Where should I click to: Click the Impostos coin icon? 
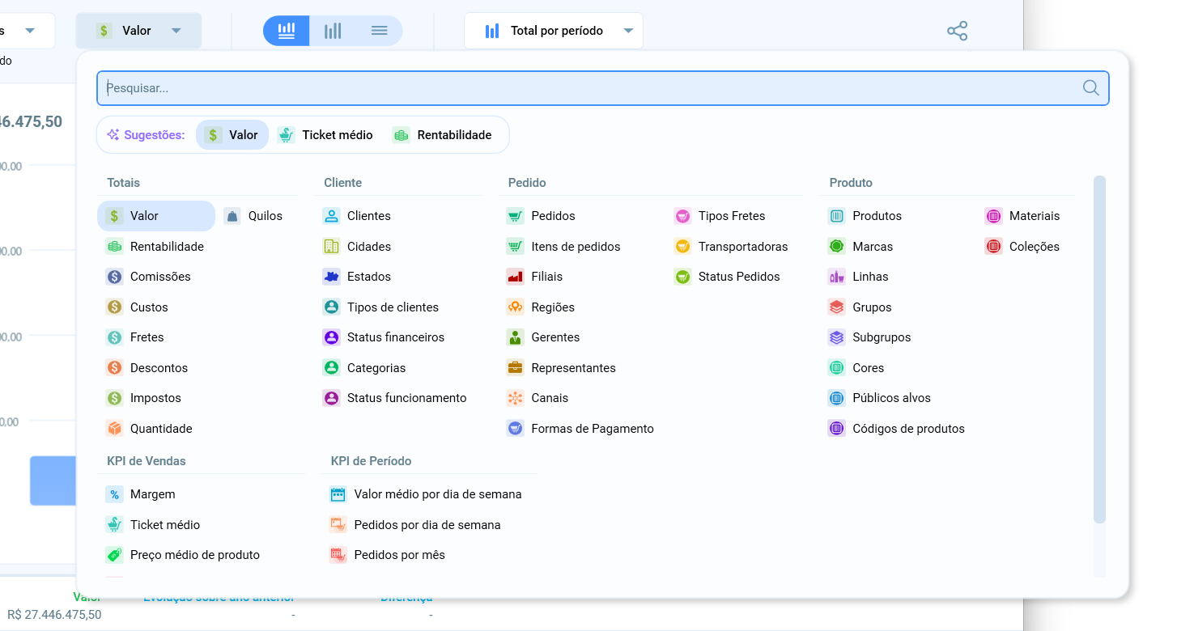coord(114,398)
